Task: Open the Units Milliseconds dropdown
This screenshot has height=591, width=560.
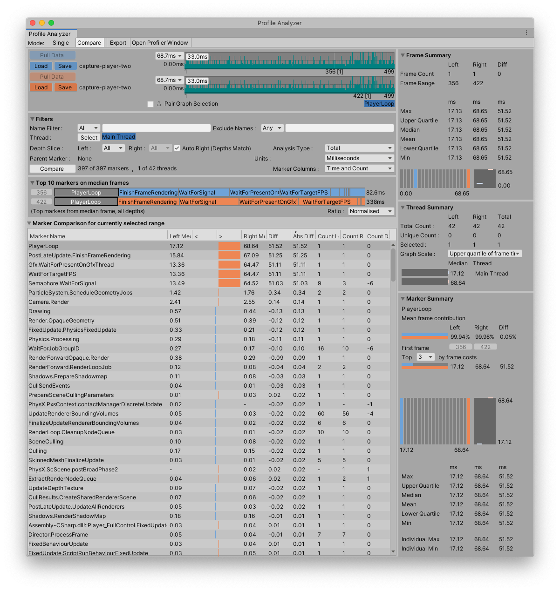Action: [x=359, y=158]
